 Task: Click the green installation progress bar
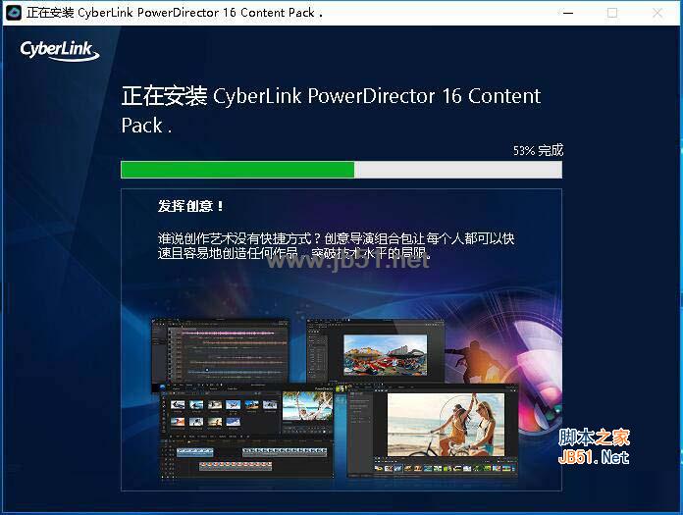tap(341, 170)
